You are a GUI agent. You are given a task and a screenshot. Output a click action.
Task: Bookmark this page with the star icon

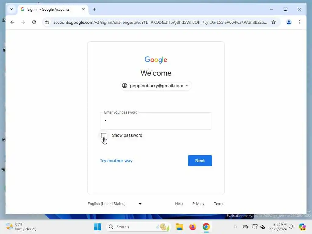click(274, 22)
